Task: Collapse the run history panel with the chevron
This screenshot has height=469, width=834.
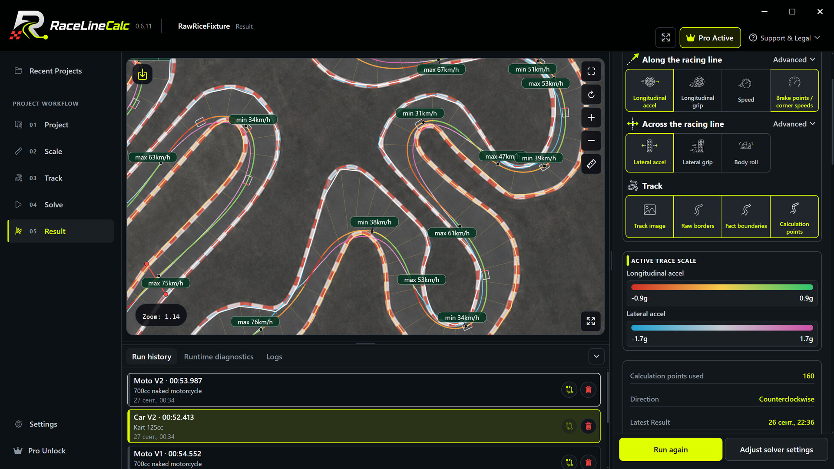Action: point(596,357)
